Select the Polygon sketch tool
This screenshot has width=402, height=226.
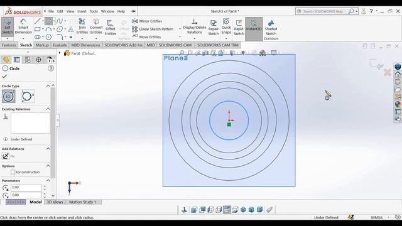pos(48,37)
